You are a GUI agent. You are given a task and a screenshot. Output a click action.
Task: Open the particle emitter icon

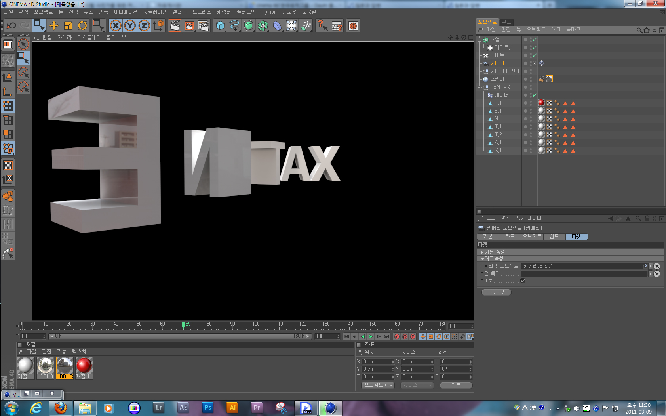306,26
